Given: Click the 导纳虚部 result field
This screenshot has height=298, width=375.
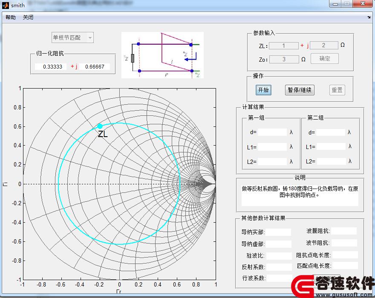Looking at the screenshot, I should point(278,244).
